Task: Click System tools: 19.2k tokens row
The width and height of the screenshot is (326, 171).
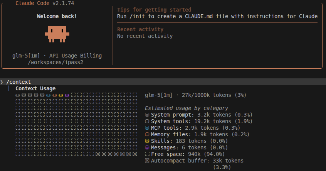Action: 198,121
